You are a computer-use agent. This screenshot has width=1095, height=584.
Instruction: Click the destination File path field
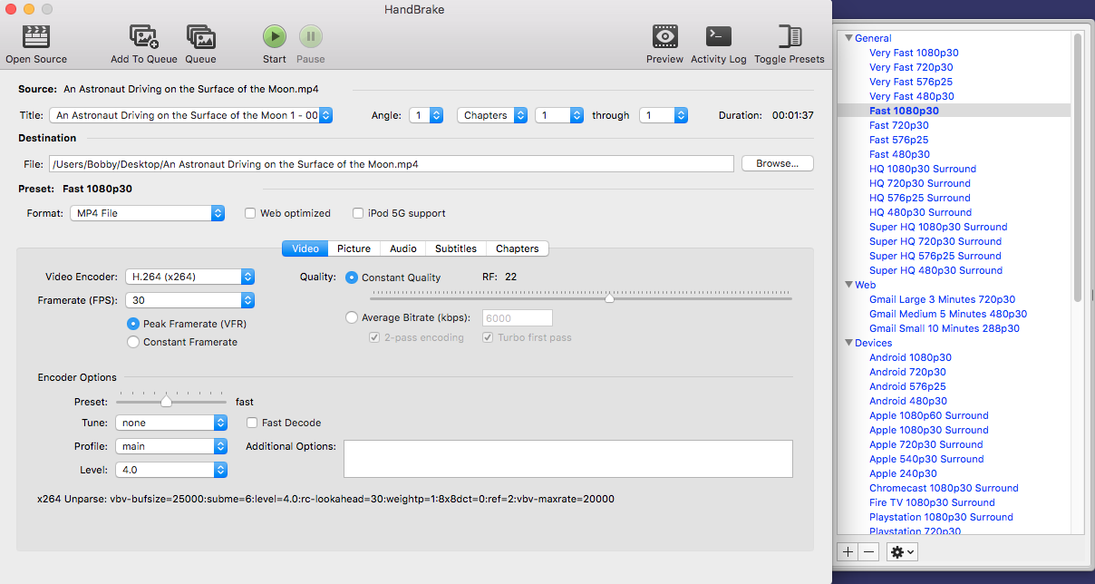tap(392, 164)
